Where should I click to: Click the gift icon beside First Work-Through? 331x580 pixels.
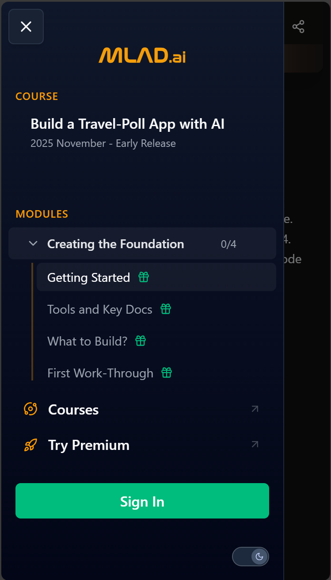click(166, 373)
